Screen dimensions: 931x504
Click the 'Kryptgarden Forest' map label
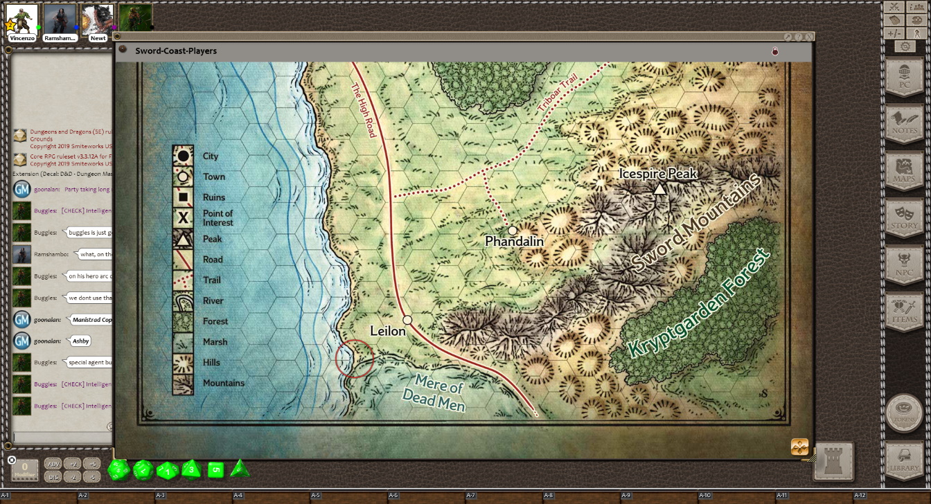698,304
